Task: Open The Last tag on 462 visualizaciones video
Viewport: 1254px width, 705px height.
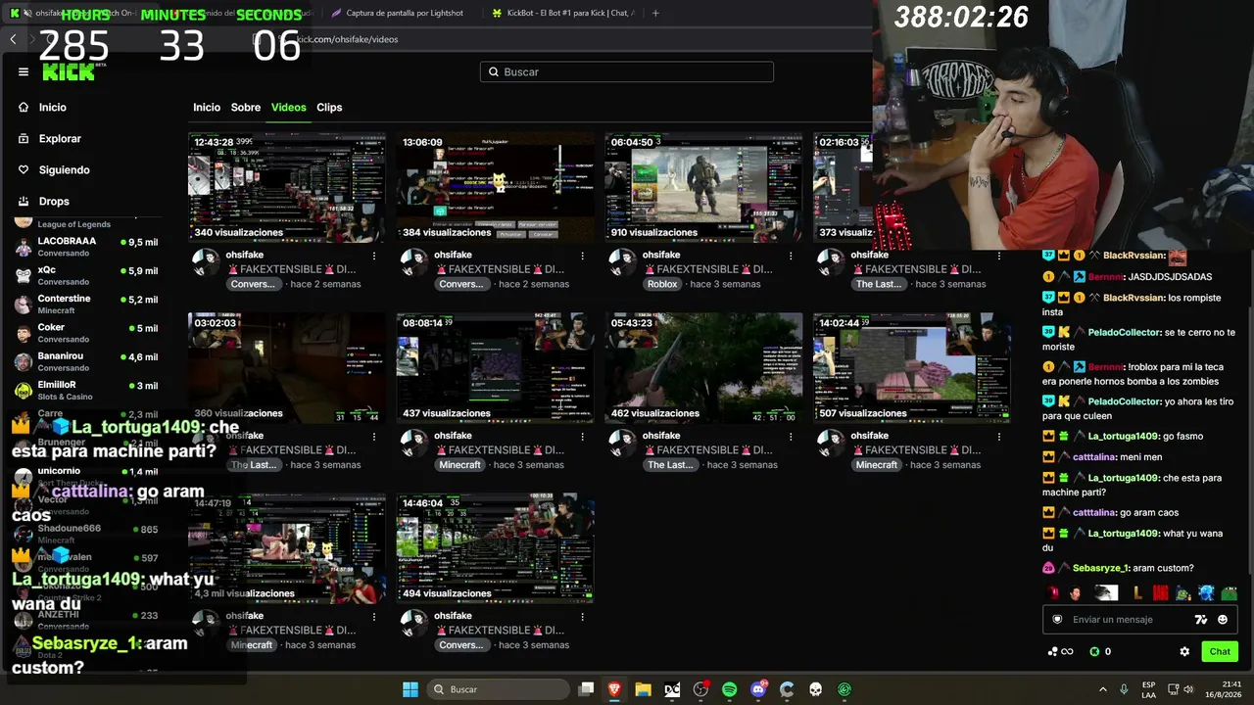Action: coord(670,465)
